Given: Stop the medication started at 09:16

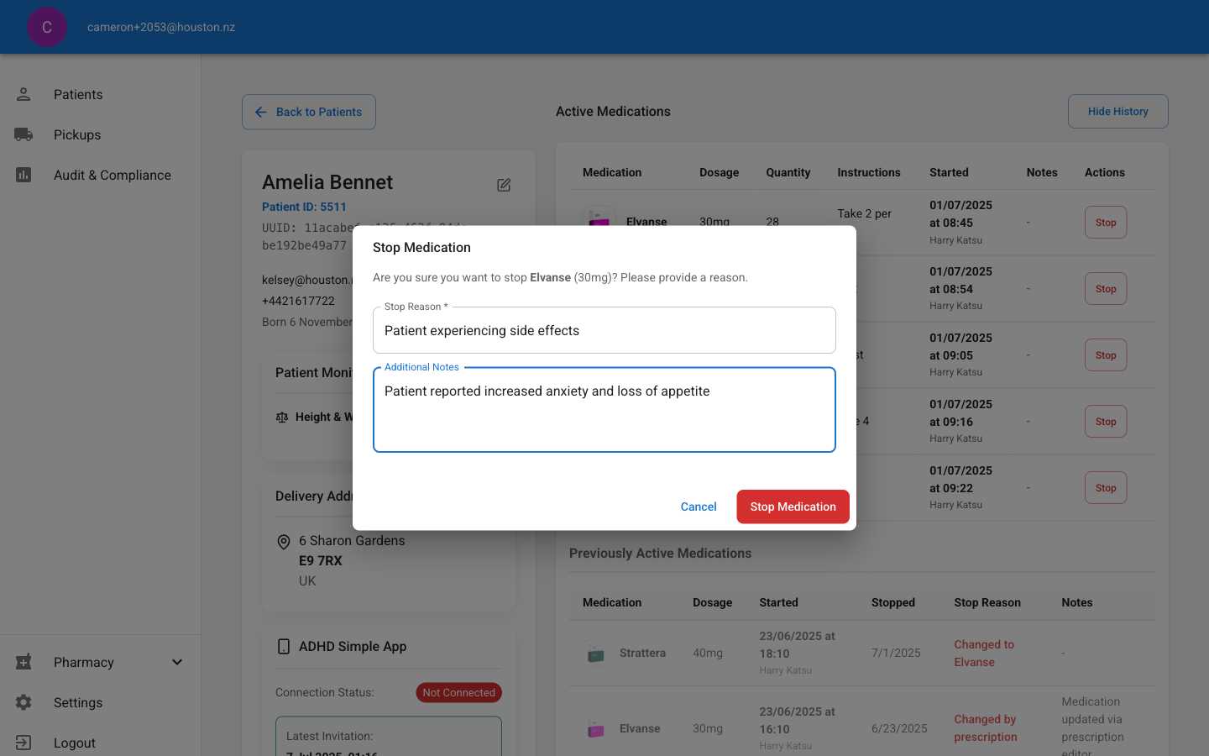Looking at the screenshot, I should click(x=1106, y=422).
